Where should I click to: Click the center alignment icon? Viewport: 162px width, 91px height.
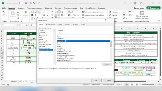(56, 15)
